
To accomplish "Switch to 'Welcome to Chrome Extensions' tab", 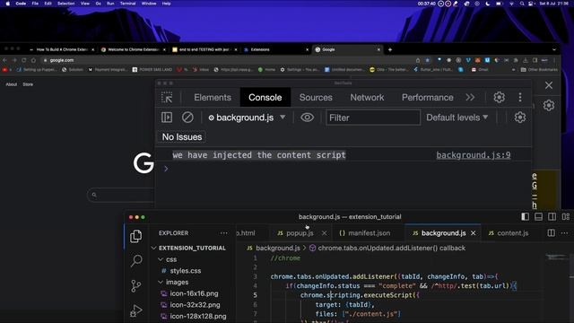I will (x=133, y=49).
